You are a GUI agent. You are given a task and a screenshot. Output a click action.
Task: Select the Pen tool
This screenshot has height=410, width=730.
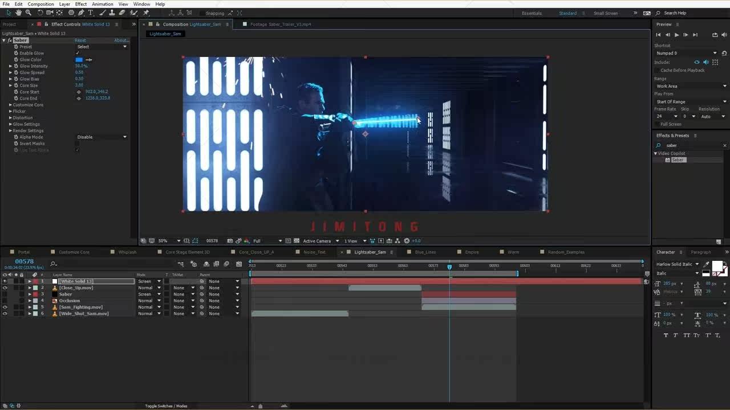coord(81,13)
